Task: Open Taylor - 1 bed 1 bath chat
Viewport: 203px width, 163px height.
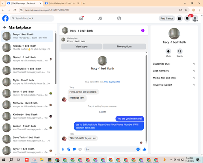Action: pos(27,150)
